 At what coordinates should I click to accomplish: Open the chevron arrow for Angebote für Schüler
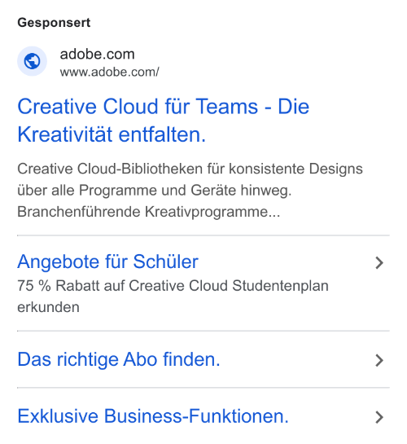379,263
